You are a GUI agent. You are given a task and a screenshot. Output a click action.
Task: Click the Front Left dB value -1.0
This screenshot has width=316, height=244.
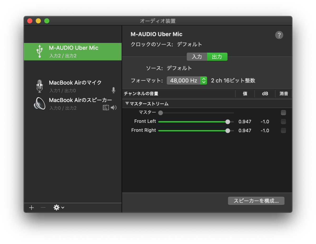265,122
